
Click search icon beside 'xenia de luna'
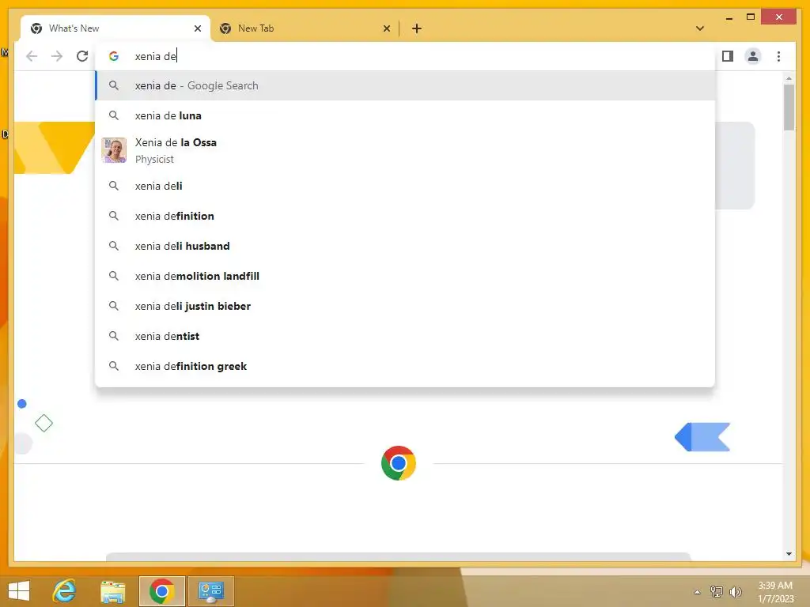click(x=114, y=115)
